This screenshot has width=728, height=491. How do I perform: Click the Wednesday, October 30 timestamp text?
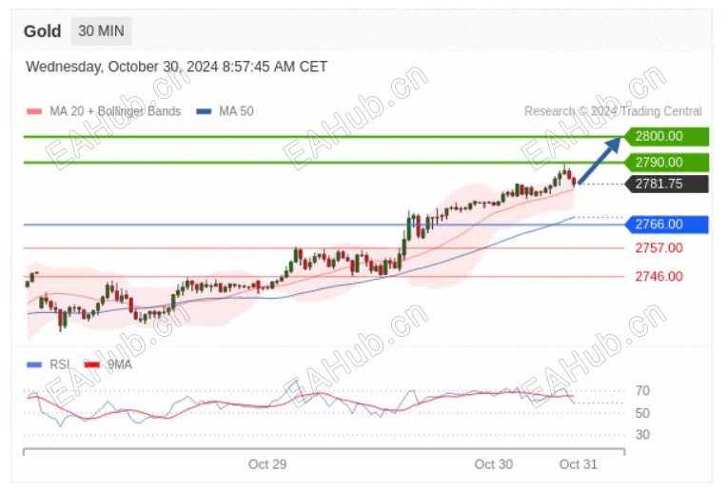[x=176, y=67]
